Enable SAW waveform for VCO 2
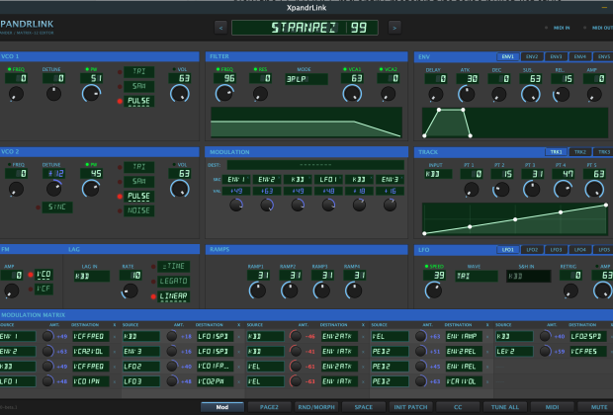Image resolution: width=613 pixels, height=415 pixels. 138,182
